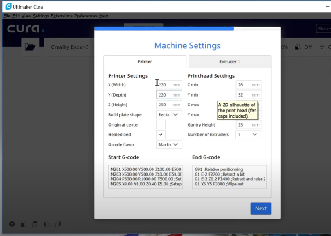Open the Number of Extruders dropdown
This screenshot has width=331, height=236.
coord(248,135)
